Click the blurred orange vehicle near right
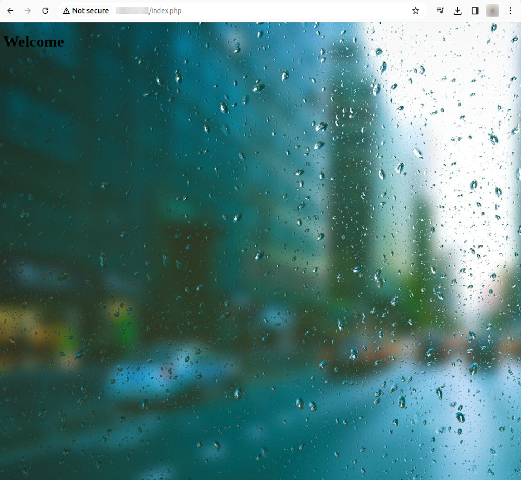Image resolution: width=521 pixels, height=480 pixels. point(365,349)
